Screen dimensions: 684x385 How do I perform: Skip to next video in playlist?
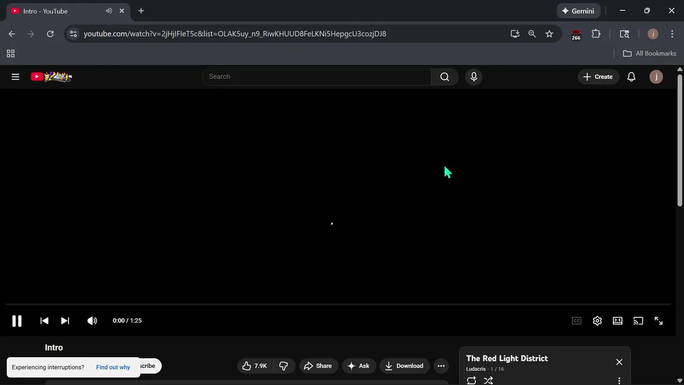(x=65, y=321)
